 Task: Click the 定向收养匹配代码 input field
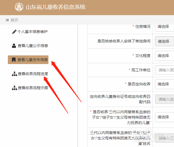point(165,99)
